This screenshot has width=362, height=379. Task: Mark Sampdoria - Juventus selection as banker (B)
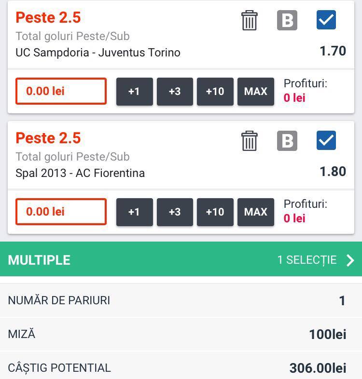click(287, 20)
